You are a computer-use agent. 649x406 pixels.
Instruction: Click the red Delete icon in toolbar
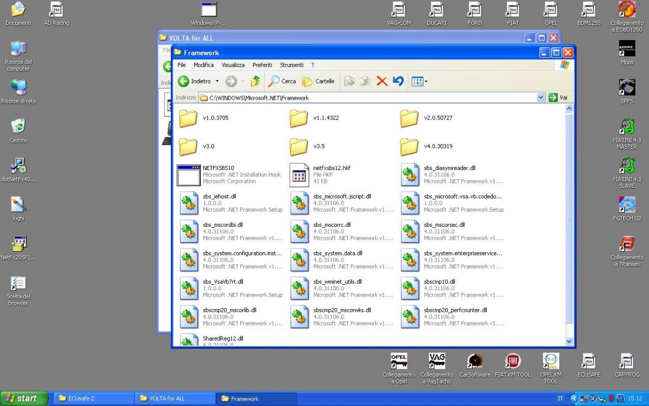pos(382,81)
